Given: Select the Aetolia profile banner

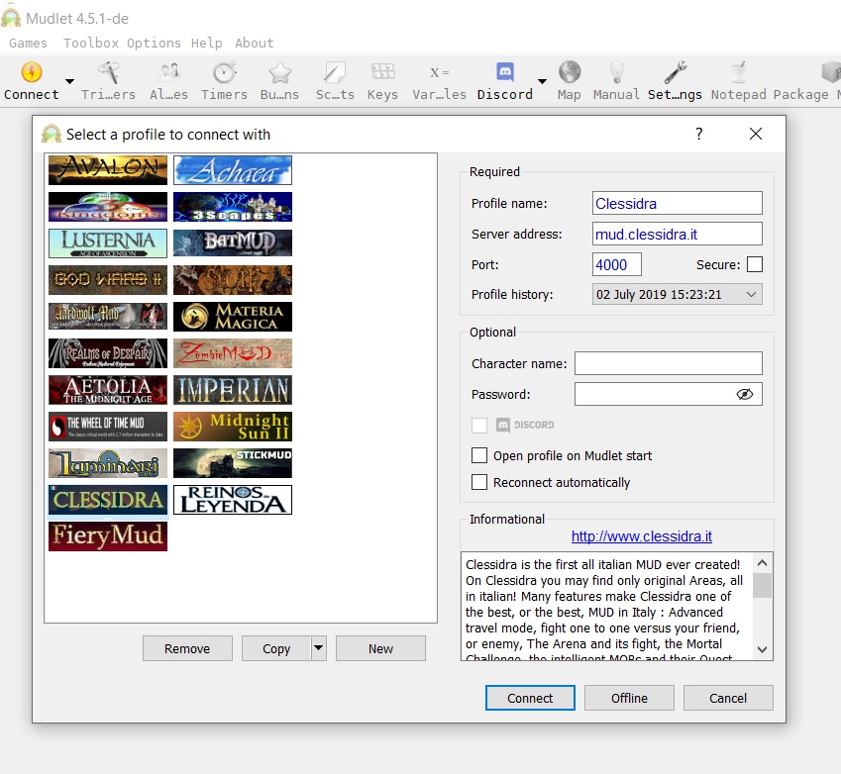Looking at the screenshot, I should click(108, 390).
